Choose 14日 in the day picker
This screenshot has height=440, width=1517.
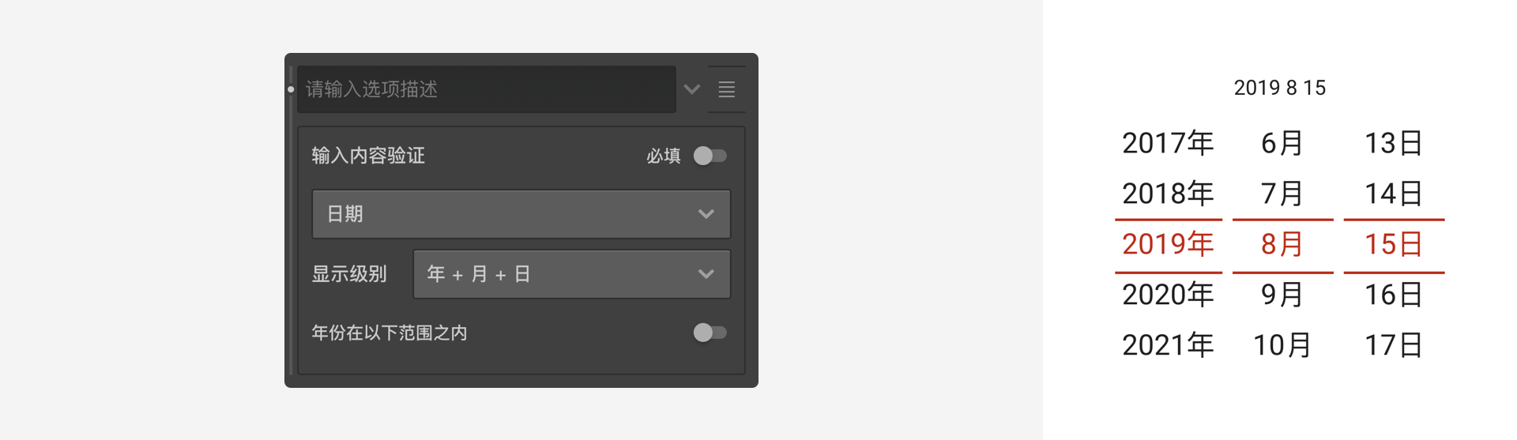(x=1394, y=194)
